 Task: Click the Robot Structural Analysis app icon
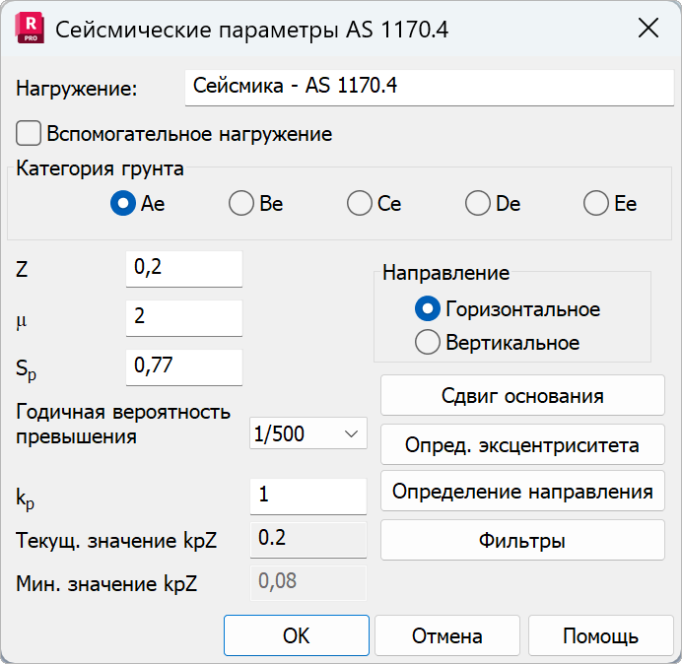30,29
